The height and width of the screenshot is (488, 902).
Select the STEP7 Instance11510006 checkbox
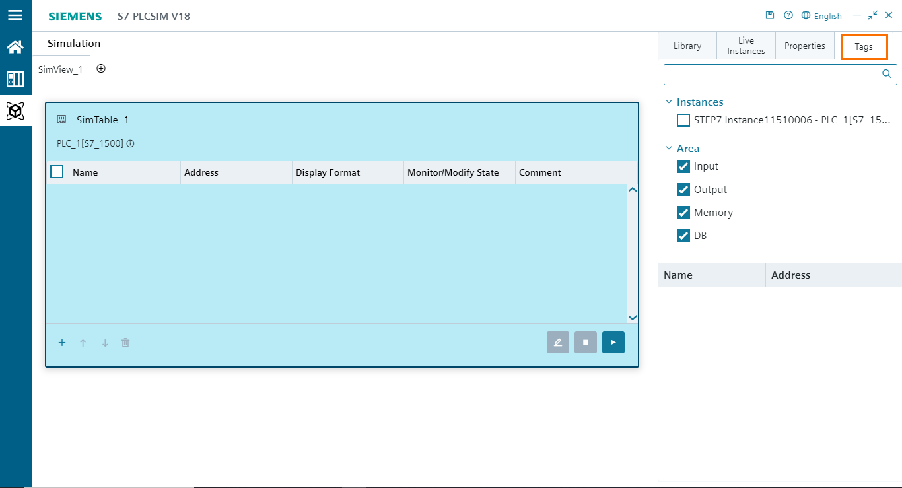click(683, 120)
